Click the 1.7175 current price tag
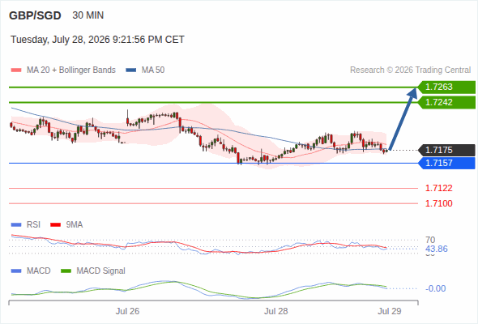 pyautogui.click(x=446, y=151)
